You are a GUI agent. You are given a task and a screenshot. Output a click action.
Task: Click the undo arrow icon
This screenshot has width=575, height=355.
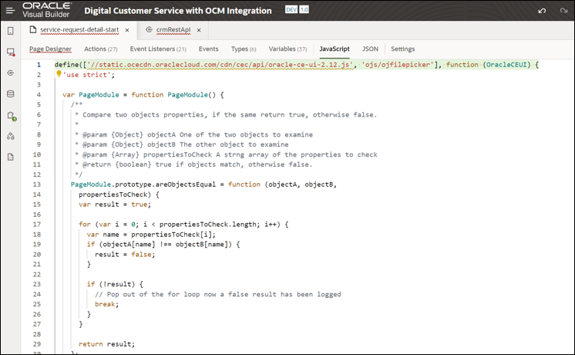[542, 11]
